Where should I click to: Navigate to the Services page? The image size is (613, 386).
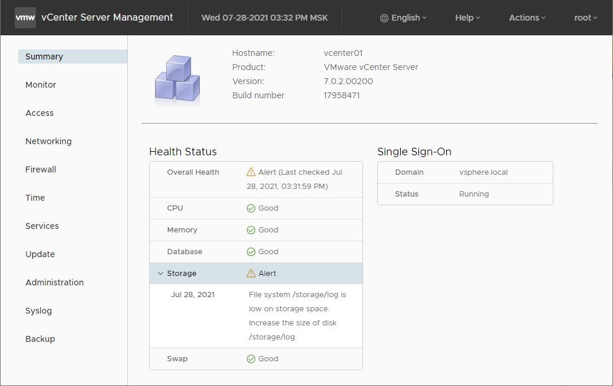tap(42, 226)
